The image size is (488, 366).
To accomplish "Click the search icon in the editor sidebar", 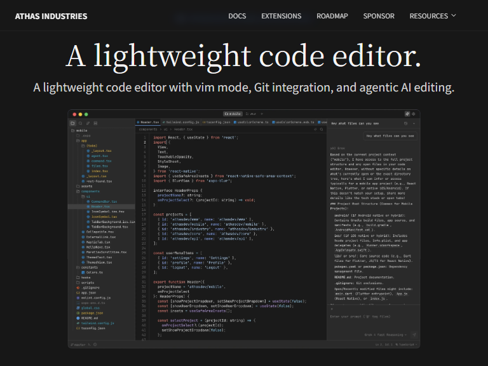I will click(x=80, y=123).
